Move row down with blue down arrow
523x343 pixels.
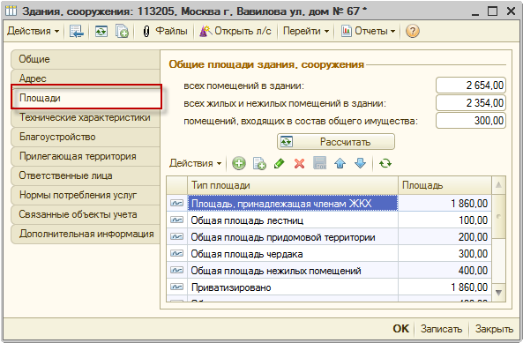coord(360,163)
